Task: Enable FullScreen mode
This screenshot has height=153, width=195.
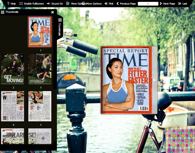Action: [x=32, y=4]
